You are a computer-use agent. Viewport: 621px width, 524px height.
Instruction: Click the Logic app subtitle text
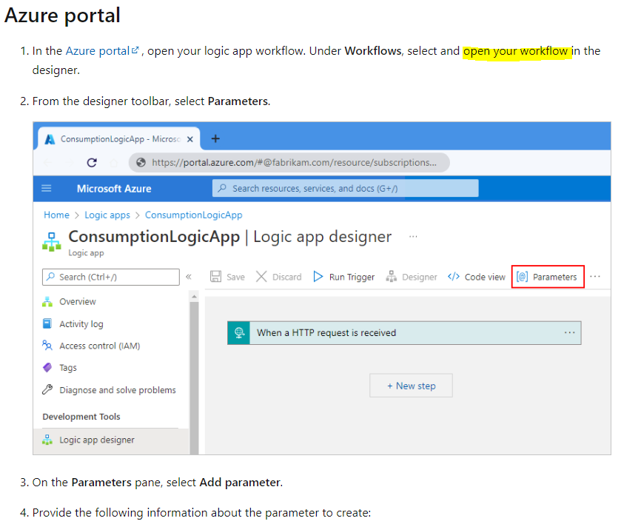point(86,252)
